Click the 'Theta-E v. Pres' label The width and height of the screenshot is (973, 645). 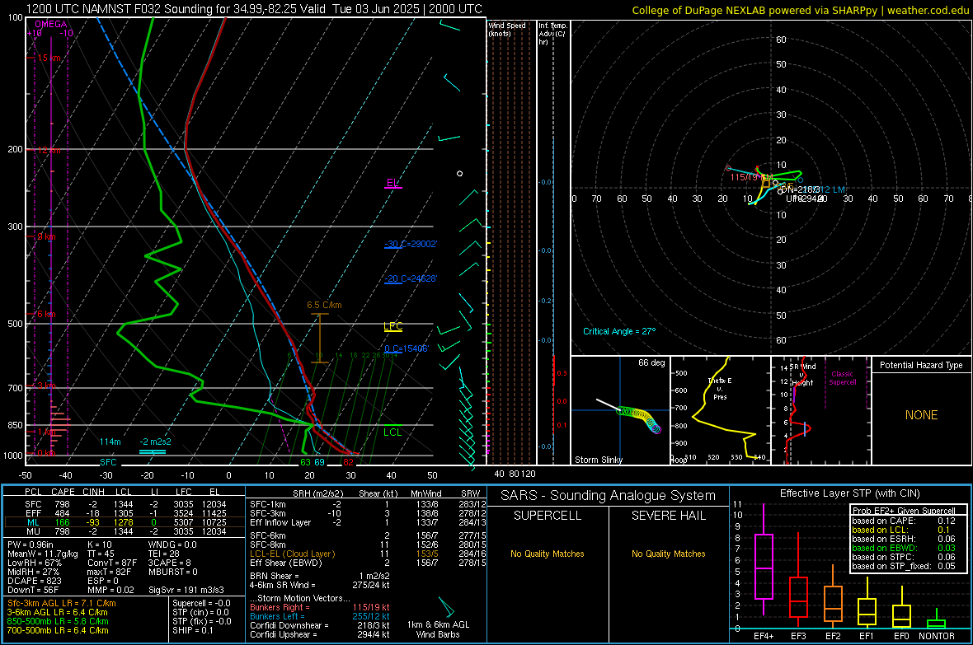[720, 388]
